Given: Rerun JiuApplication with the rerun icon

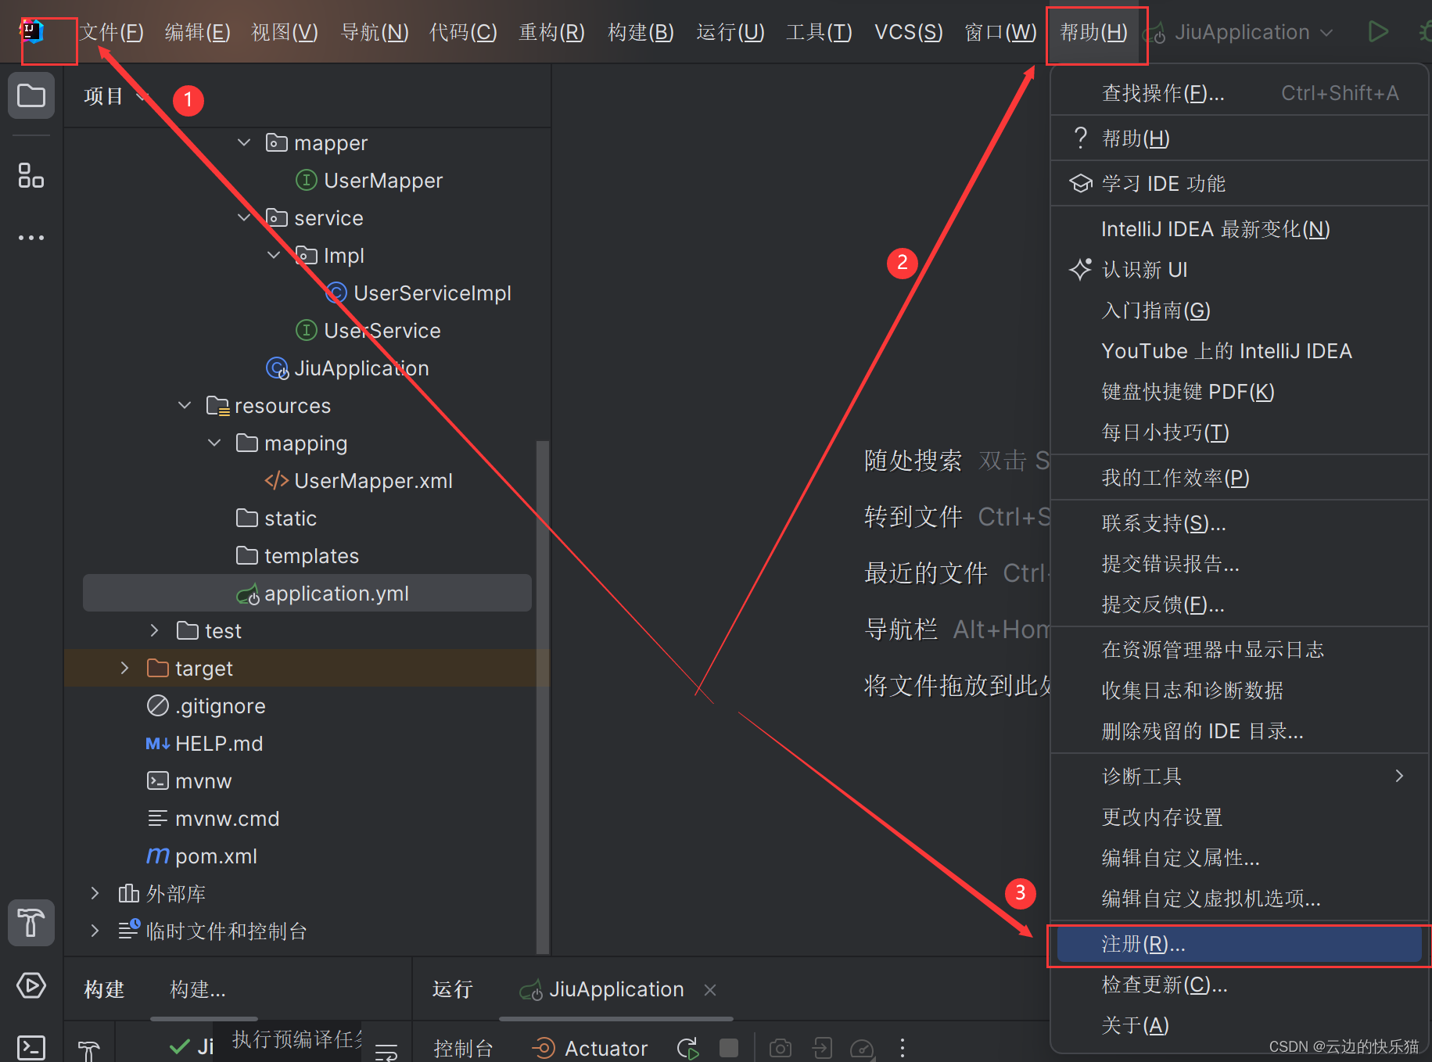Looking at the screenshot, I should (686, 1048).
